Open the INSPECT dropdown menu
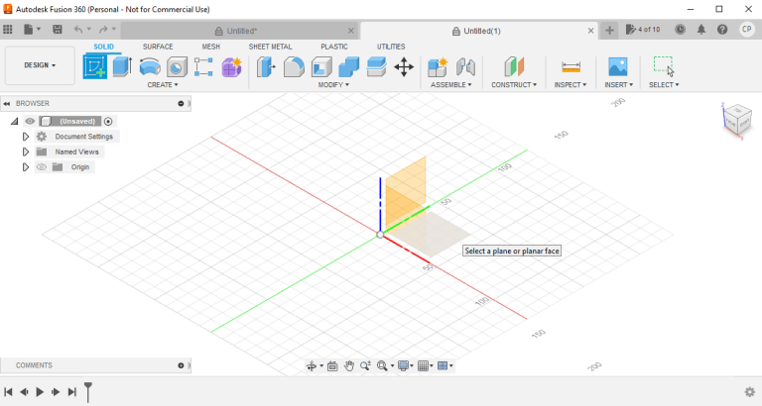 pos(571,85)
